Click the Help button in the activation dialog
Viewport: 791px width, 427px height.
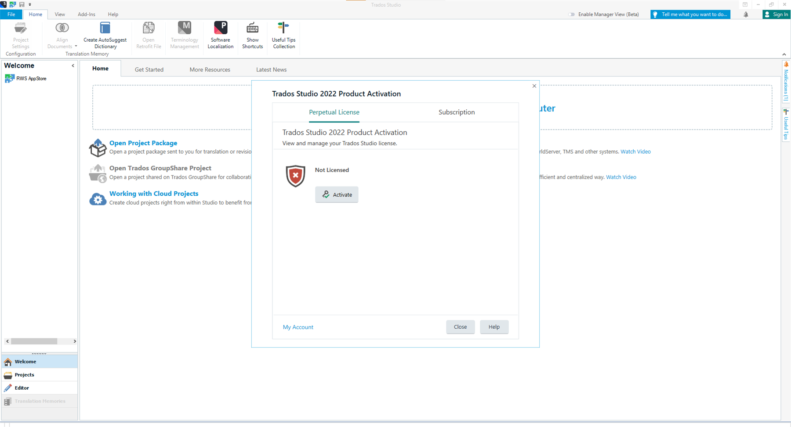point(494,327)
